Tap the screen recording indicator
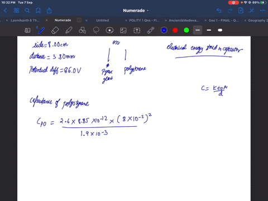This screenshot has height=201, width=268. coord(233,2)
